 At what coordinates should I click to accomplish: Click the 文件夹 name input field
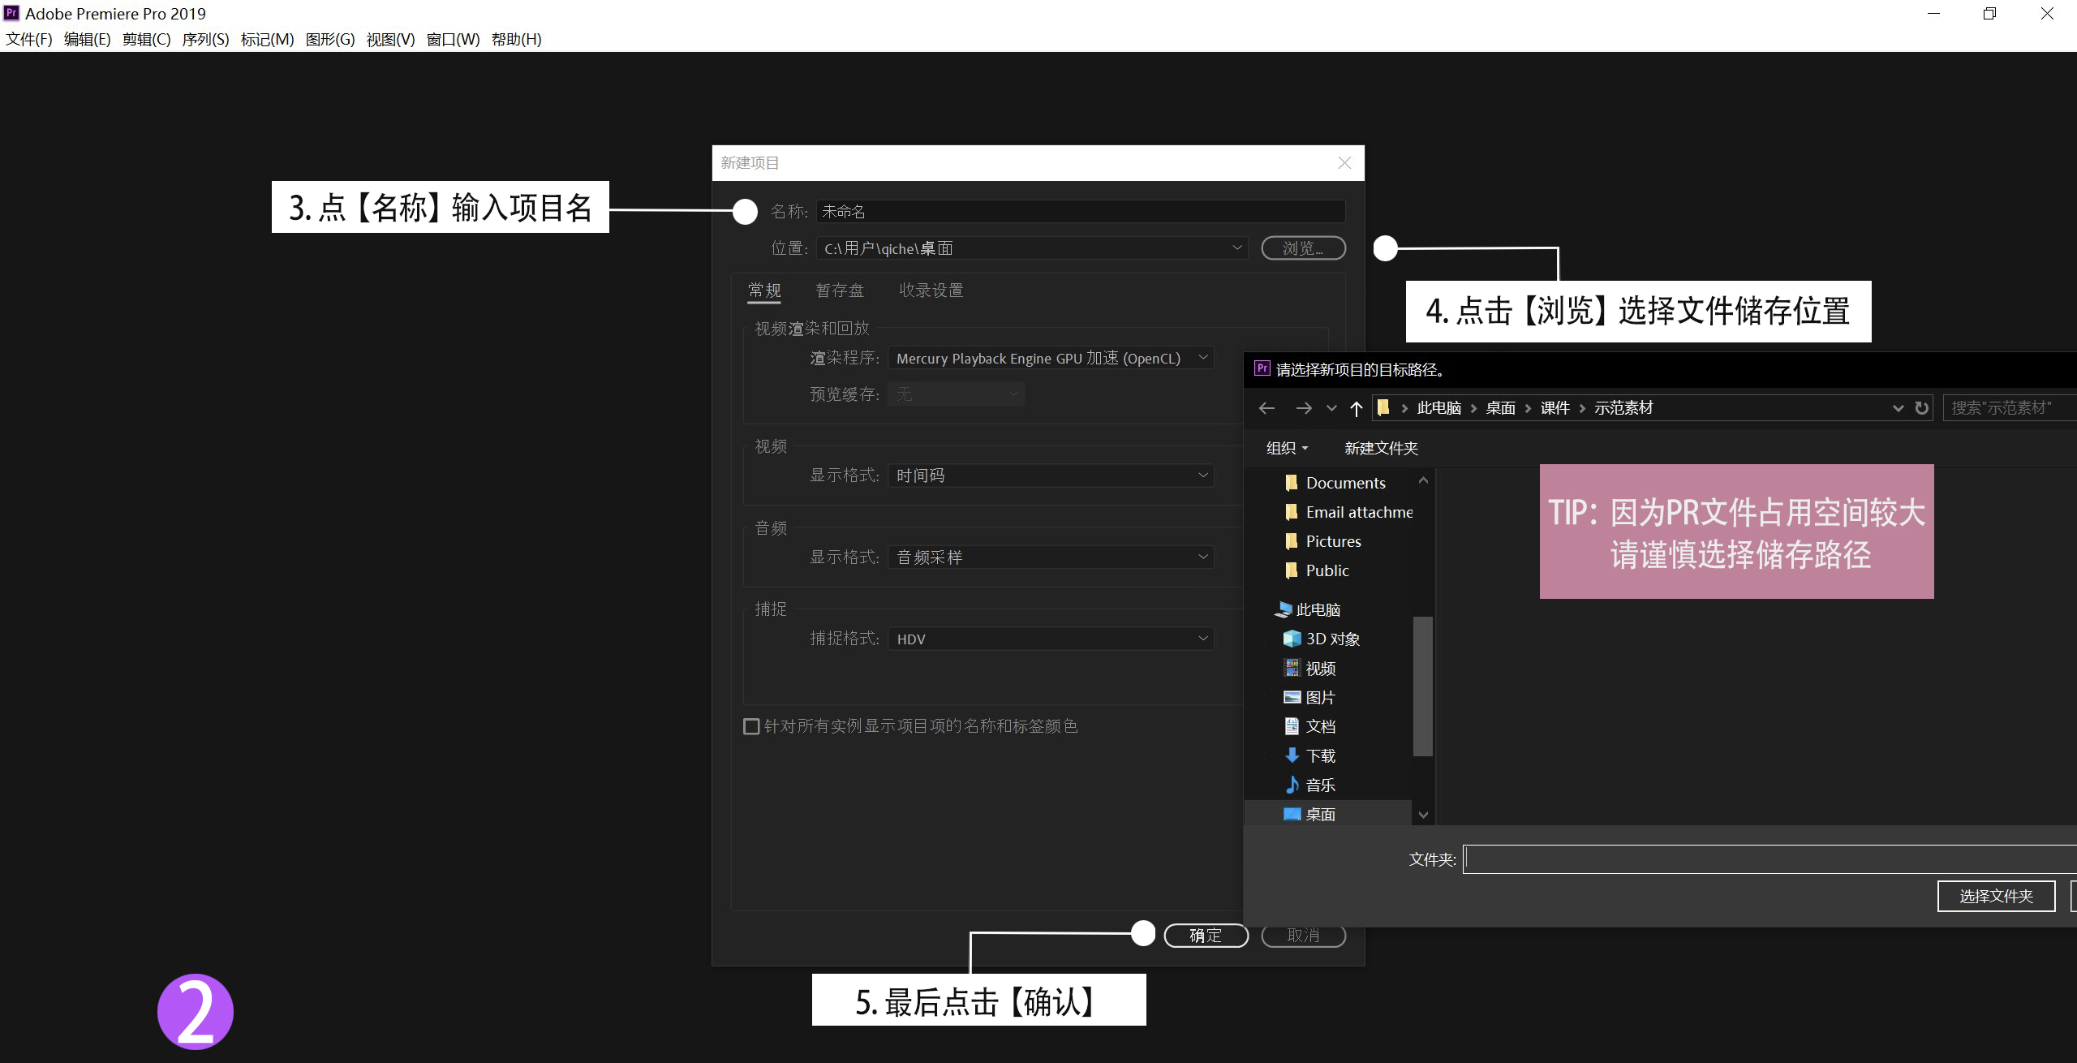[1770, 859]
